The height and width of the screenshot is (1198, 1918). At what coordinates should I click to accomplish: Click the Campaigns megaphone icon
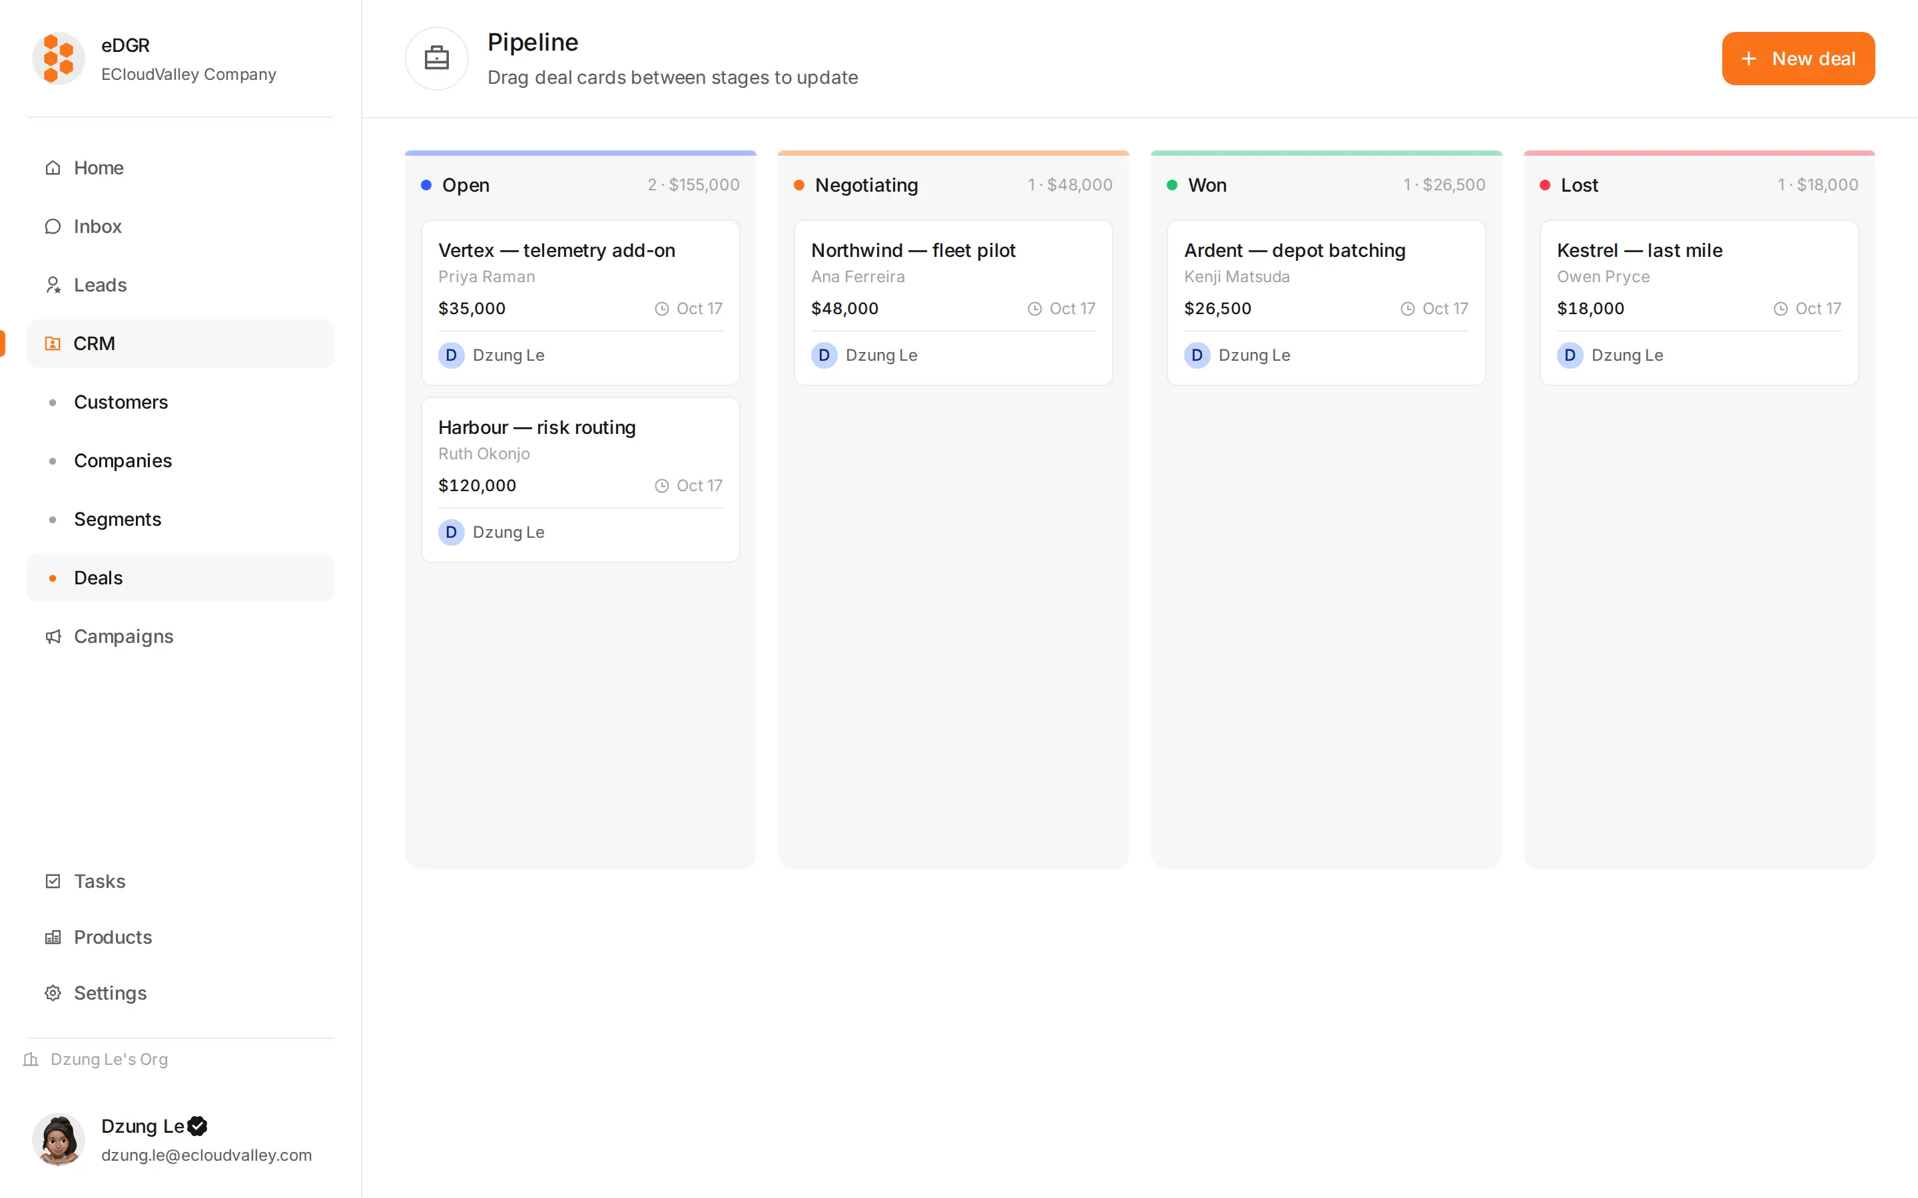pyautogui.click(x=53, y=637)
